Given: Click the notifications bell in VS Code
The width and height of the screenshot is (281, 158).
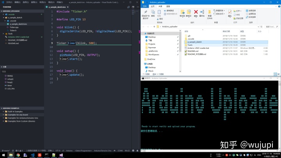Looking at the screenshot, I should coord(137,151).
